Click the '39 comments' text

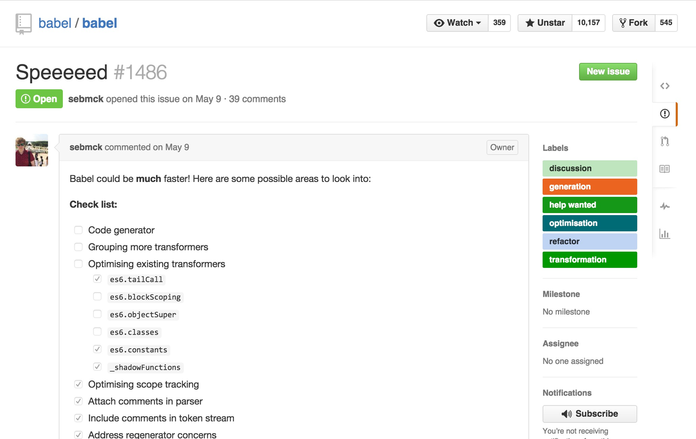pyautogui.click(x=257, y=99)
